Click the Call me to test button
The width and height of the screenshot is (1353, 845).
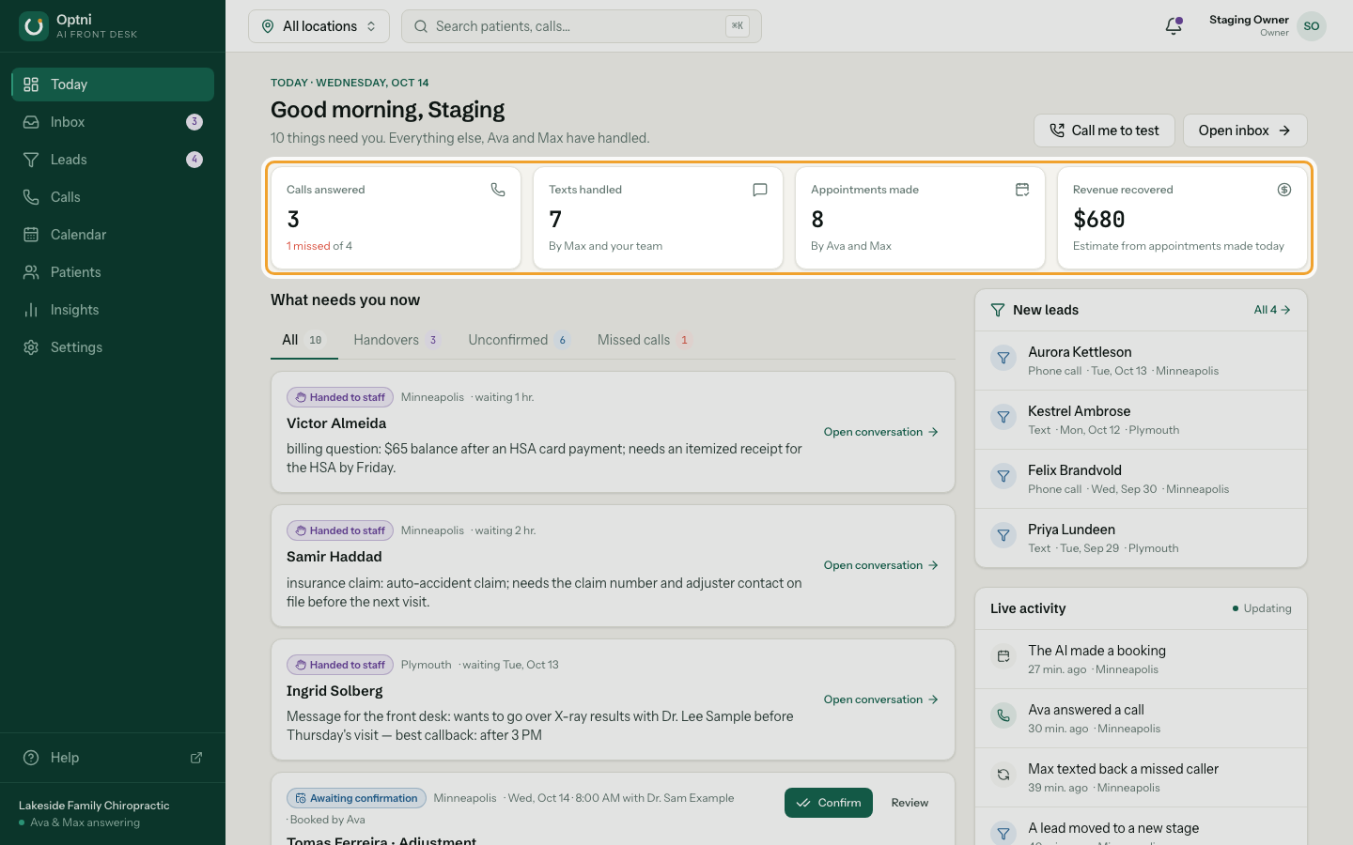1104,131
